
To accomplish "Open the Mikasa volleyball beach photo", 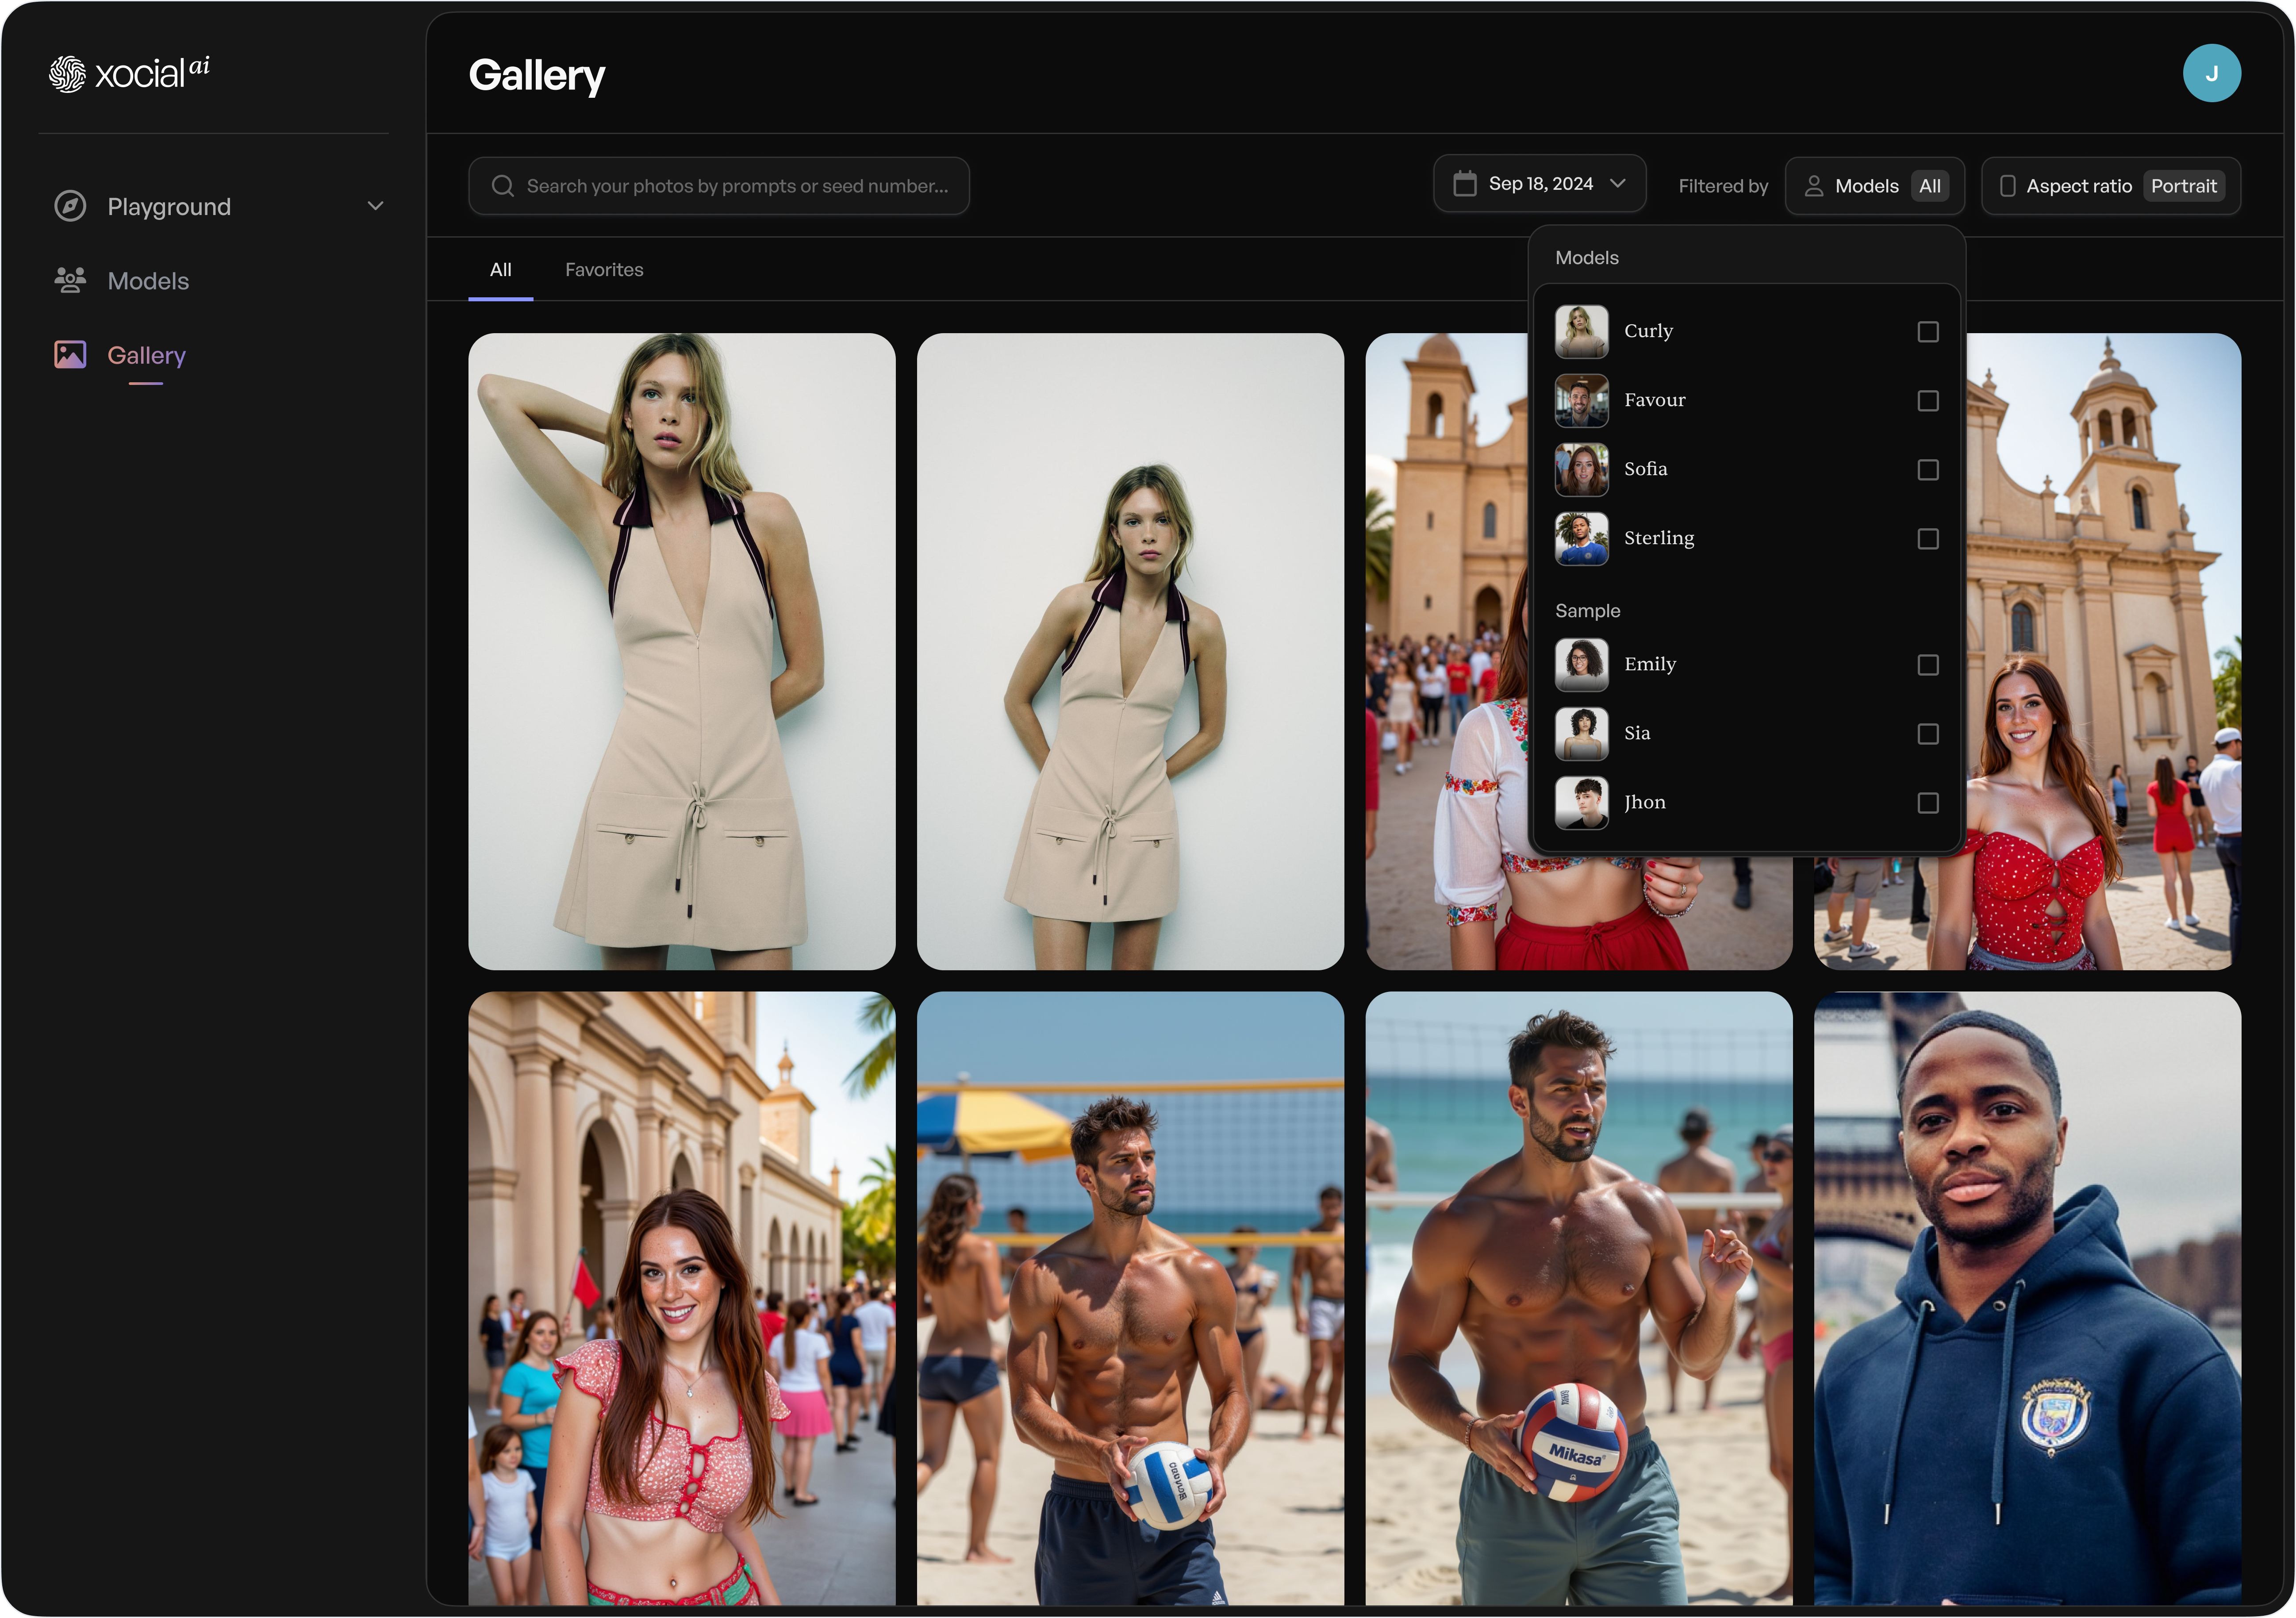I will [x=1578, y=1299].
